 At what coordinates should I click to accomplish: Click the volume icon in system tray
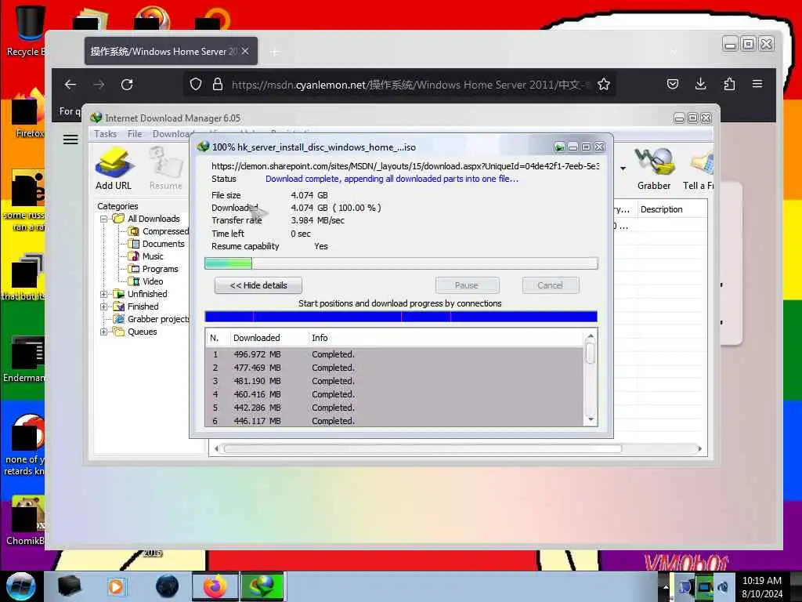[x=723, y=586]
